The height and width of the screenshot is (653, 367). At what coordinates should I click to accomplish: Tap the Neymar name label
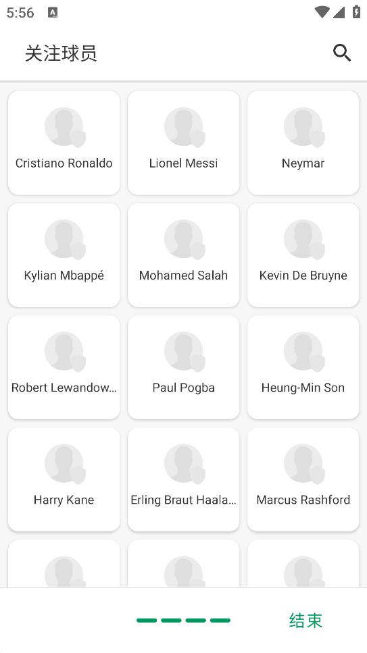[303, 163]
